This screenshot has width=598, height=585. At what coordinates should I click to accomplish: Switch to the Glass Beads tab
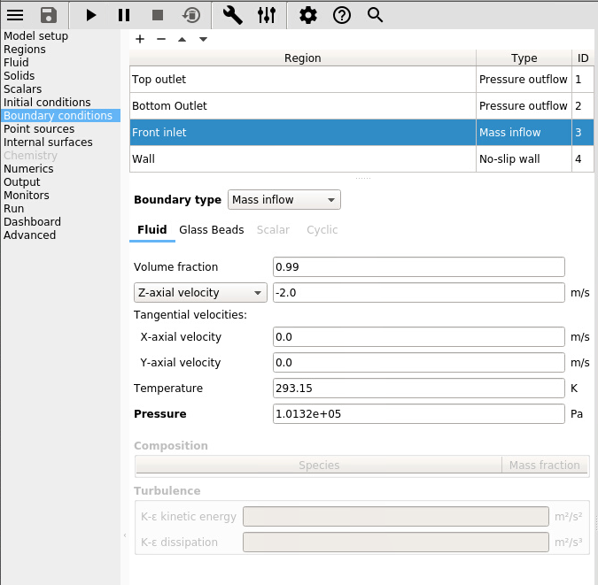pos(211,230)
